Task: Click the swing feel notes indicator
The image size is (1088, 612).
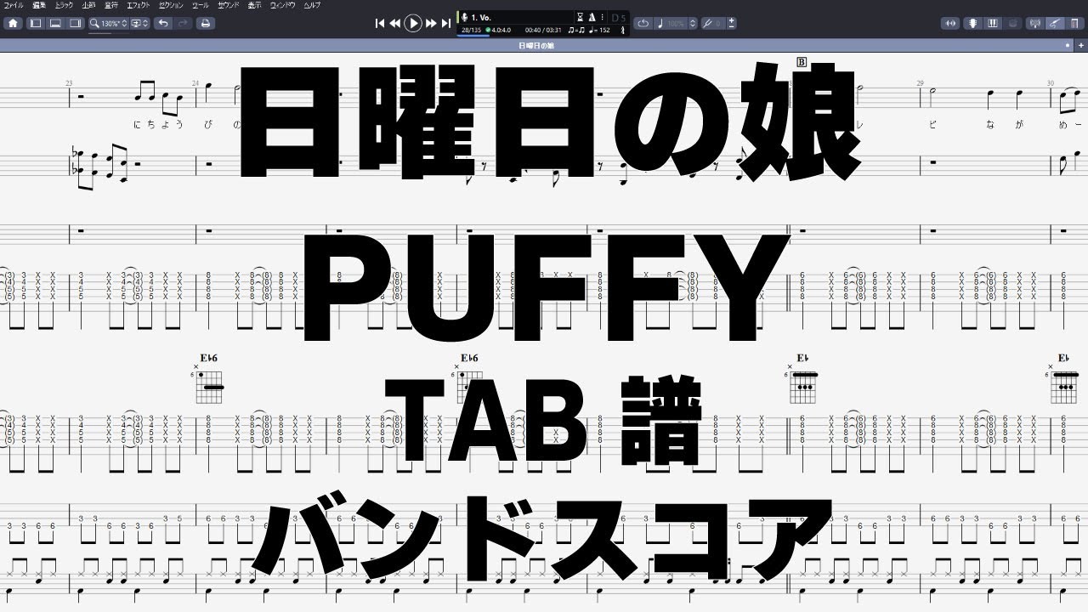Action: pos(576,31)
